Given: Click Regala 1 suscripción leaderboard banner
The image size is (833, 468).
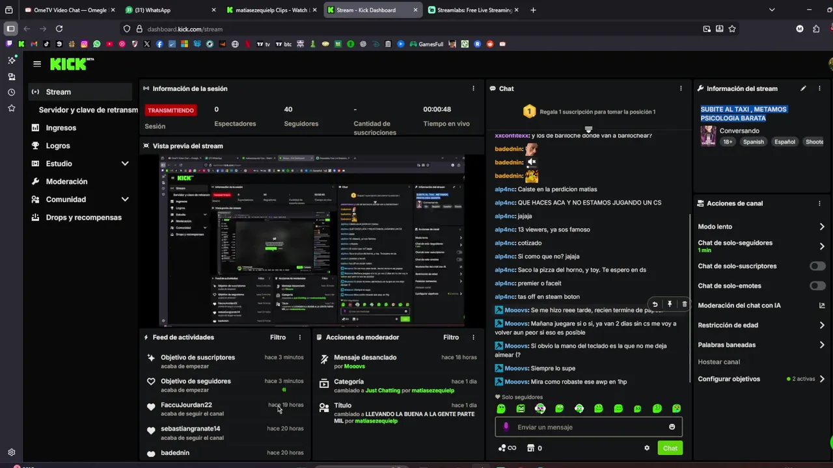Looking at the screenshot, I should (589, 112).
